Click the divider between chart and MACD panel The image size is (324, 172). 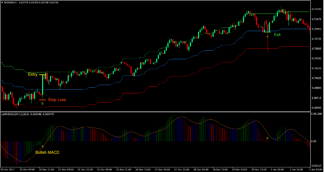click(162, 111)
